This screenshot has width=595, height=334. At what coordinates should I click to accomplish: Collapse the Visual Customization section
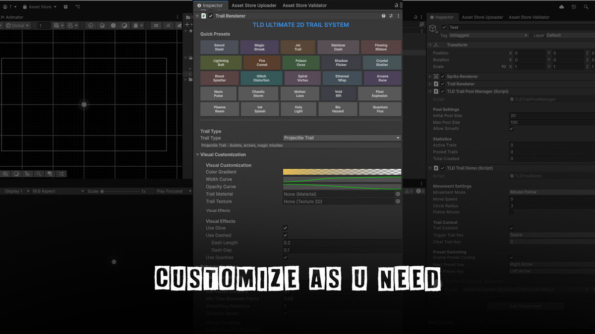[198, 155]
